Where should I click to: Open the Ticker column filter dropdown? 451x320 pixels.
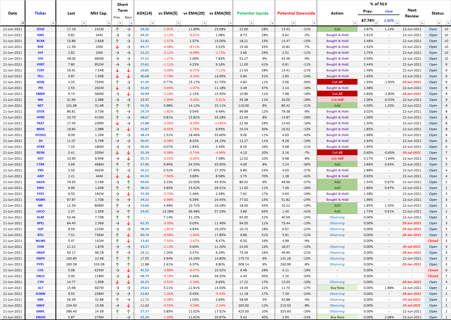pyautogui.click(x=53, y=23)
